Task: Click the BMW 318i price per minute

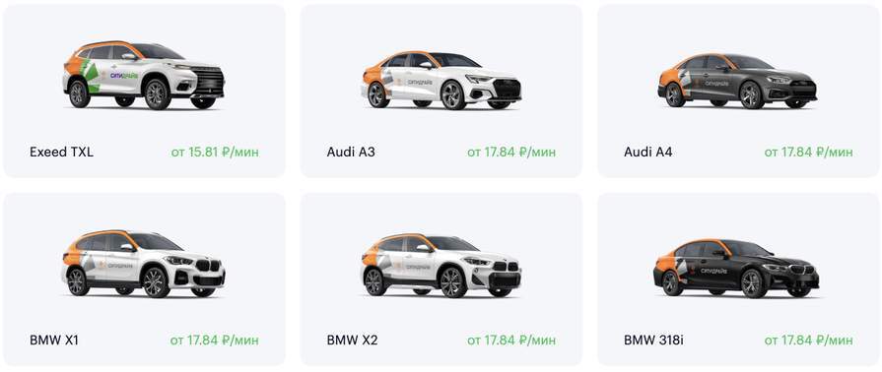Action: point(808,340)
